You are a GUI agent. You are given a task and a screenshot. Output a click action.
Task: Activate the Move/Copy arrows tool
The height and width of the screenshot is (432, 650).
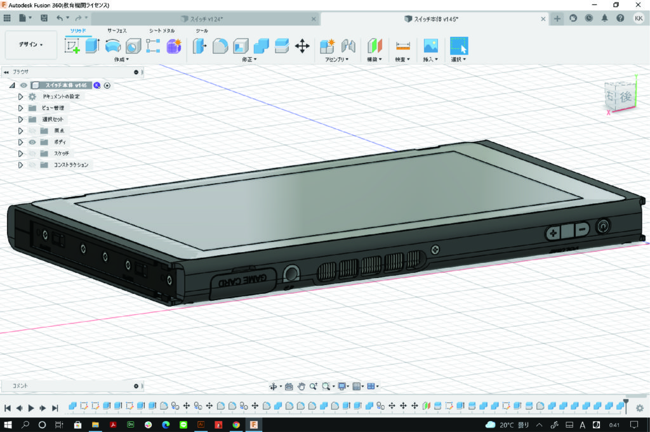[x=302, y=46]
